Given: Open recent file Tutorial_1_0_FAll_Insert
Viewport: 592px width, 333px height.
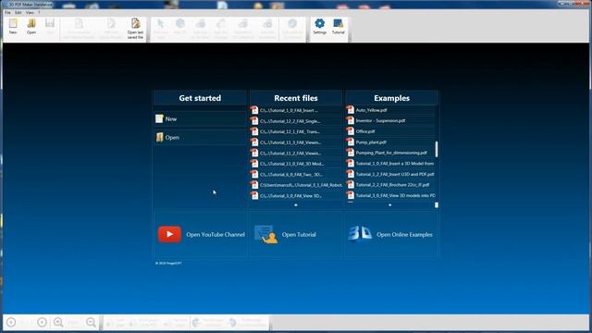Looking at the screenshot, I should 296,110.
